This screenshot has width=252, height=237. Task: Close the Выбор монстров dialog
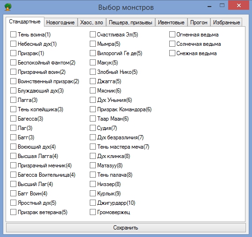pos(238,5)
